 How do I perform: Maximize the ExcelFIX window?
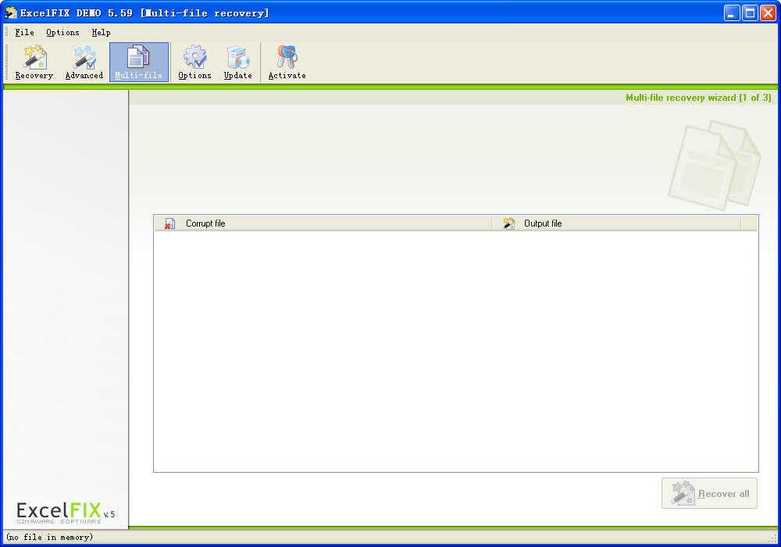750,13
